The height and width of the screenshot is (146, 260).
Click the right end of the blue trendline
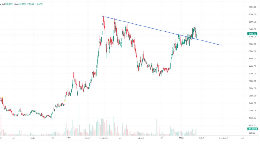point(222,45)
